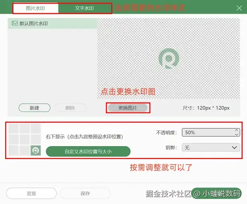
Task: Select bottom-center cell of position grid
Action: point(24,150)
